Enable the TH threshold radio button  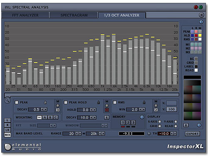149,134
